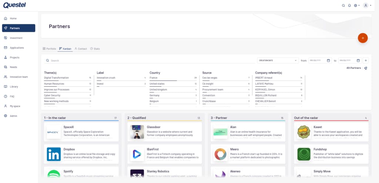This screenshot has width=379, height=183.
Task: Open the search icon in top bar
Action: tap(343, 6)
